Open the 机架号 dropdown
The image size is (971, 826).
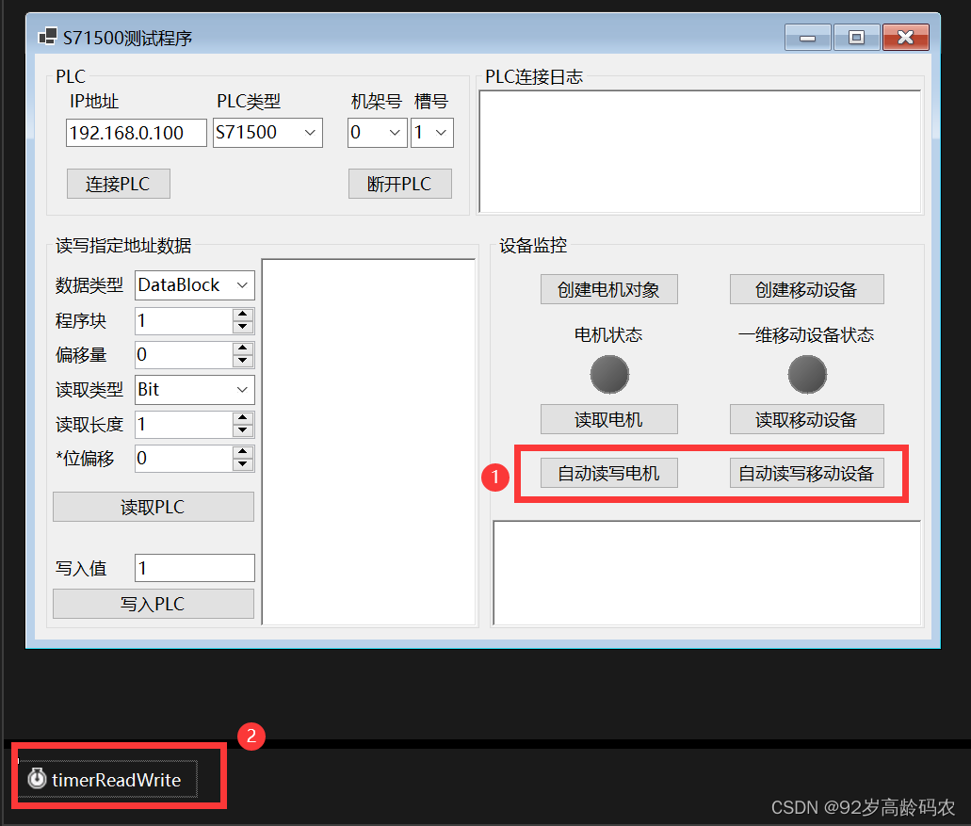coord(377,133)
